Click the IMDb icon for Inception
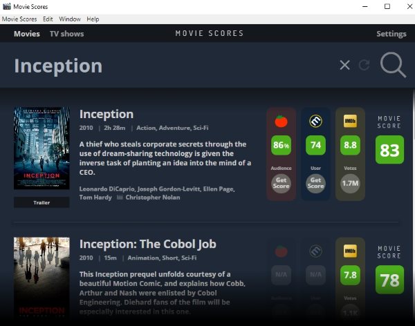 [350, 121]
